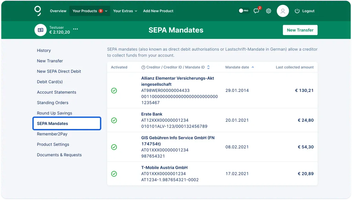Click mandate date 20.01.2021
The height and width of the screenshot is (200, 352).
point(237,120)
